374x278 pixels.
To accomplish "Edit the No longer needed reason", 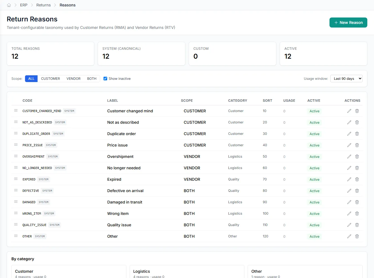I will [x=349, y=168].
